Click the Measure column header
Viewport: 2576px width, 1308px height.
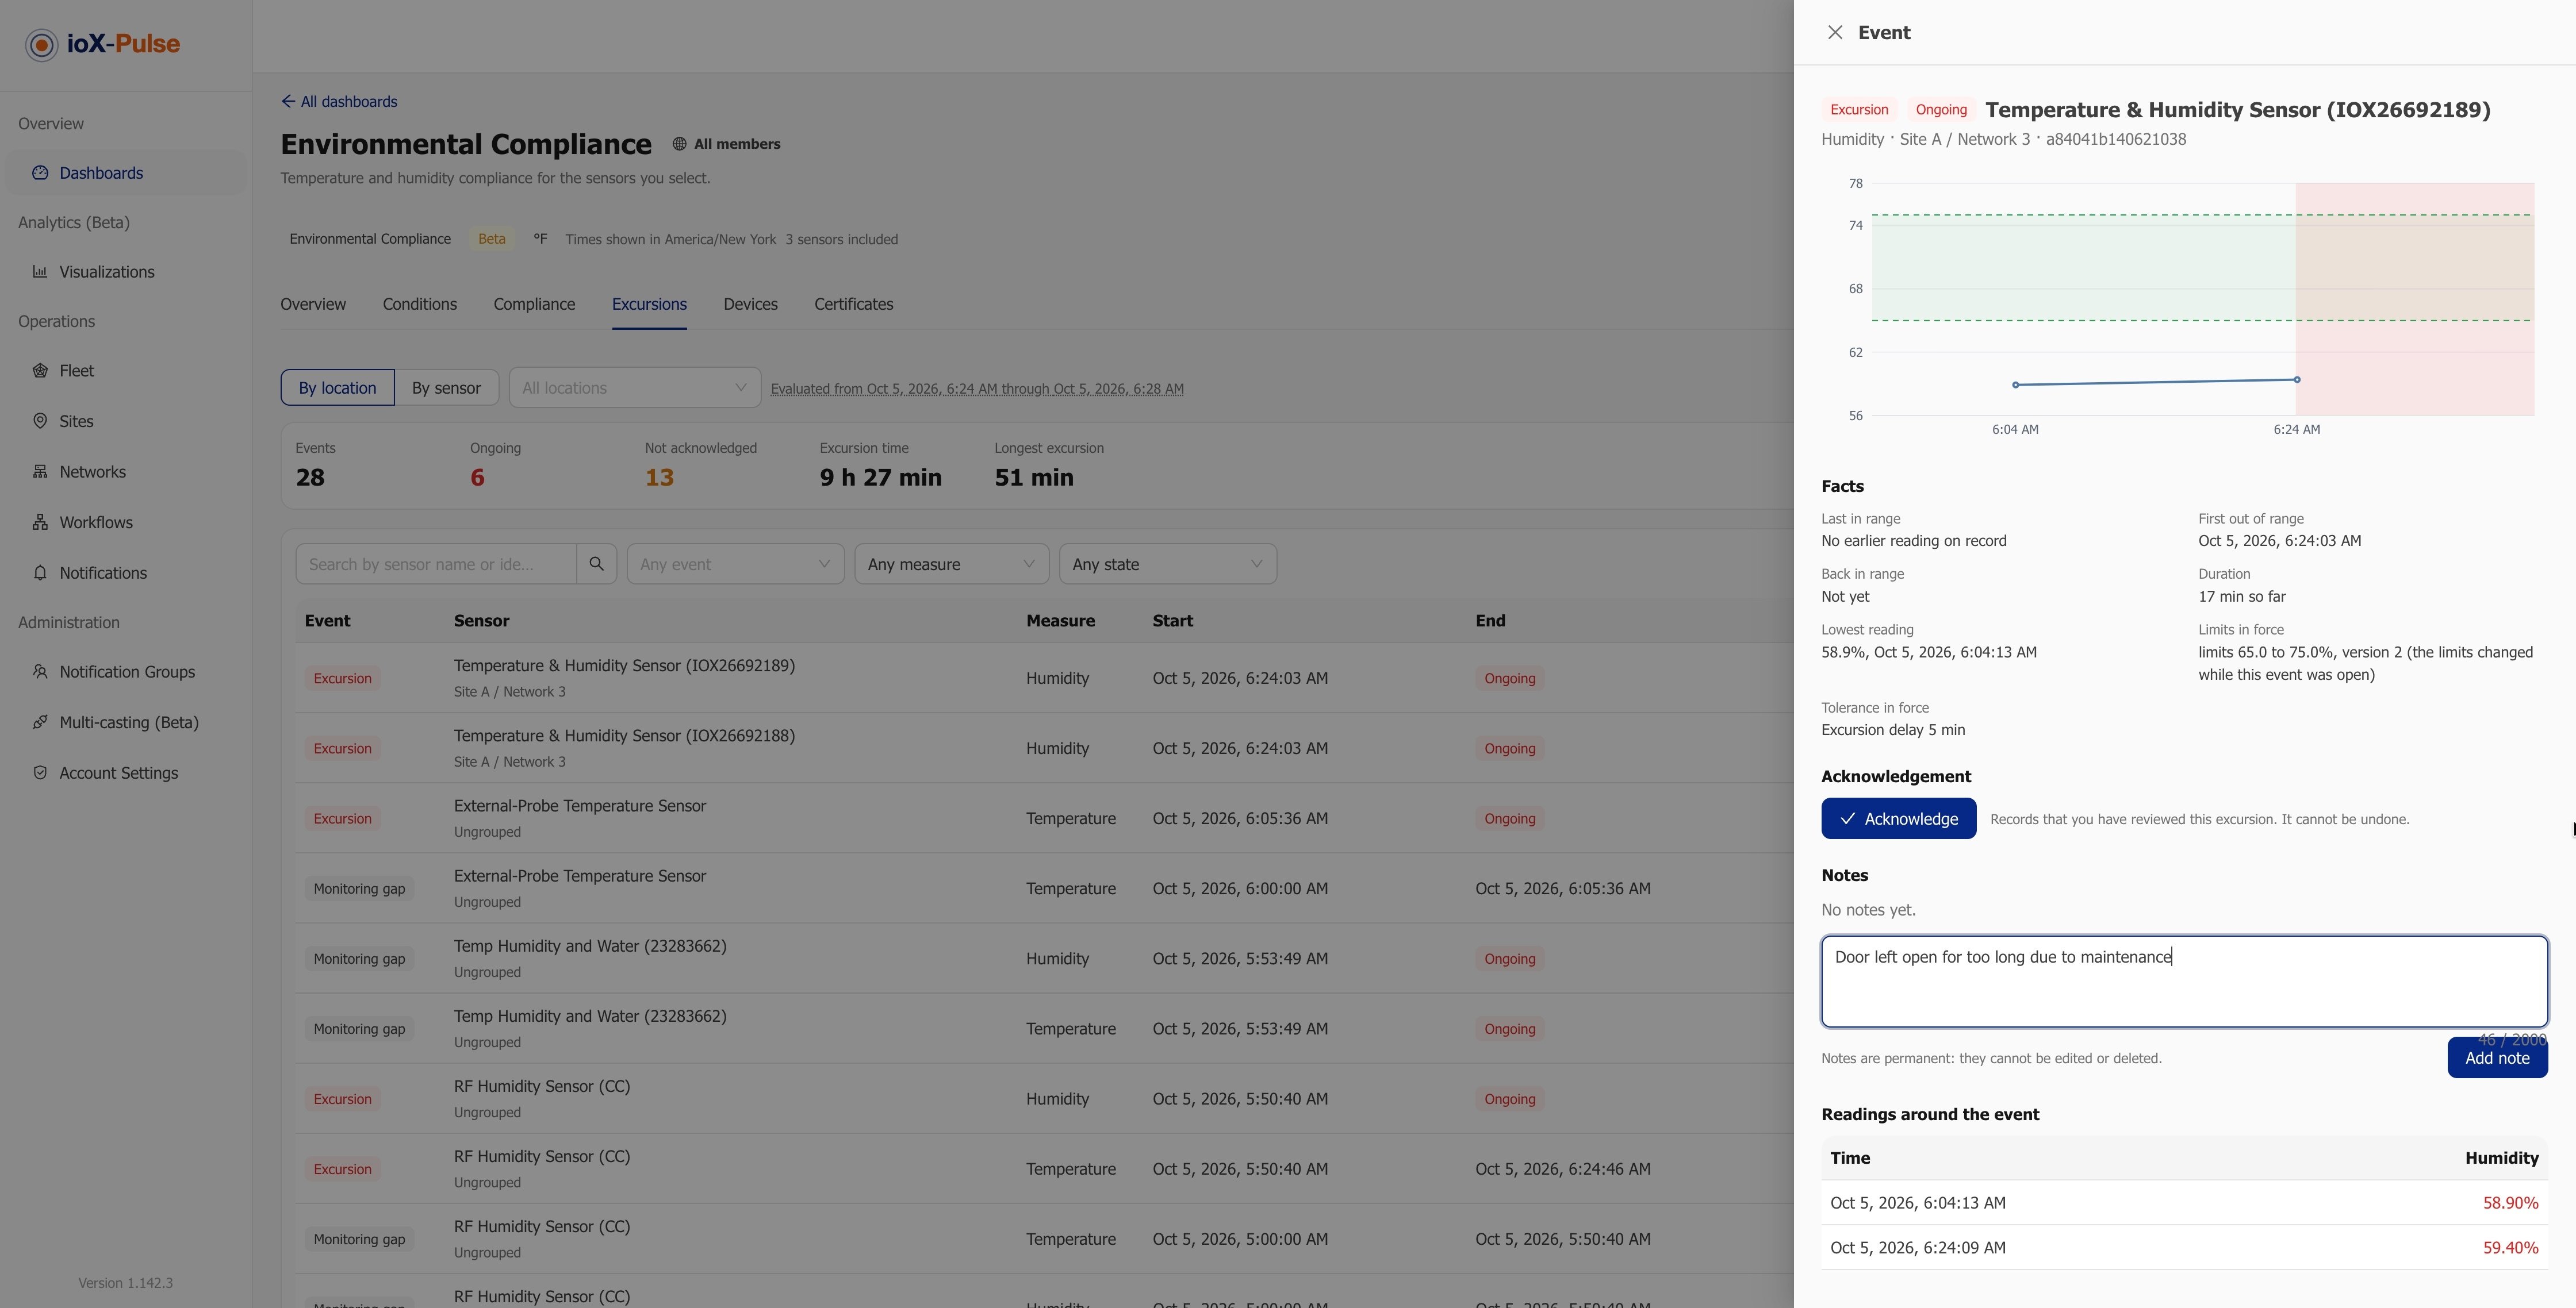1060,621
